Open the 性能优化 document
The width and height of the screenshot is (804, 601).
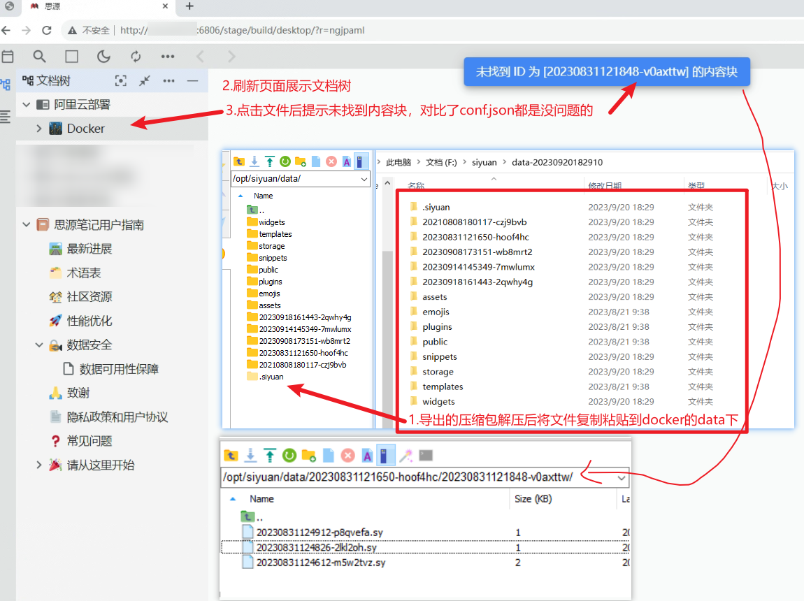(x=89, y=321)
